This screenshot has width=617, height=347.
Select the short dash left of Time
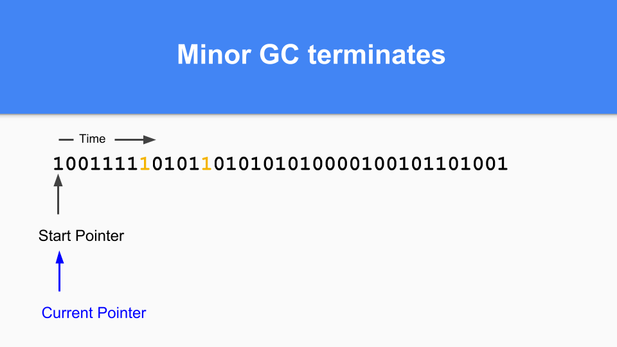click(66, 139)
